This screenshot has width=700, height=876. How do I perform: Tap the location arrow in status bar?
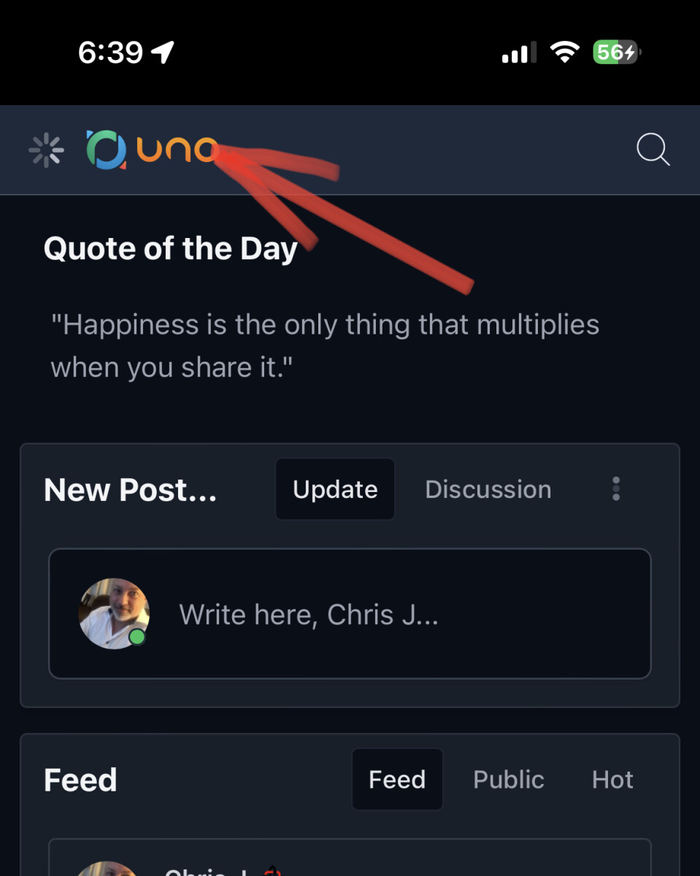163,52
